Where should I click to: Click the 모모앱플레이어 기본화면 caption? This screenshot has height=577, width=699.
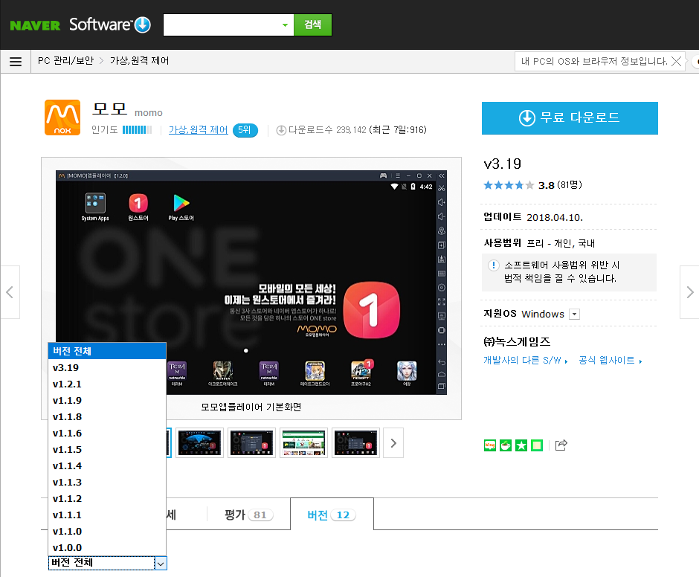pyautogui.click(x=251, y=407)
